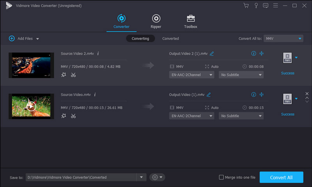Click the scissors cut icon for Video 2.m4v
This screenshot has width=312, height=187.
(x=73, y=75)
